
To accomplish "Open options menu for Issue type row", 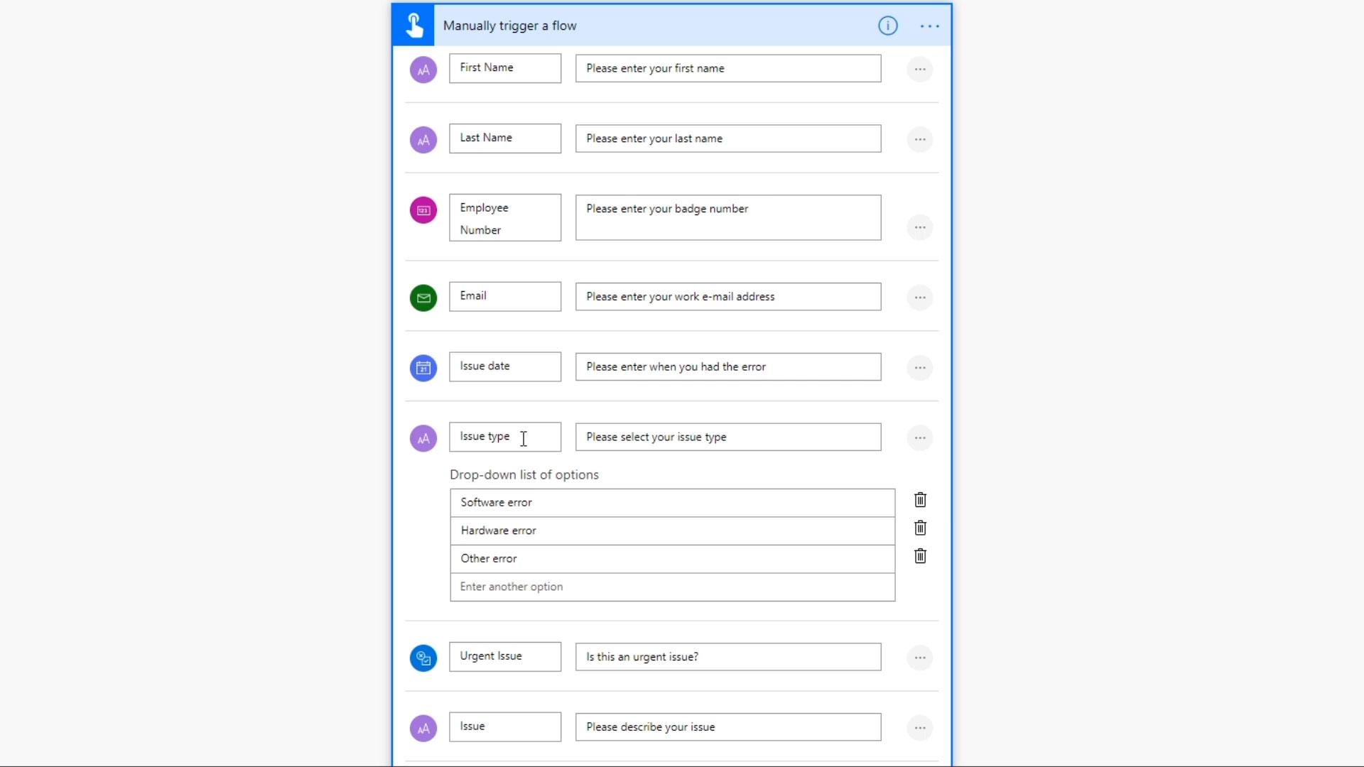I will tap(920, 438).
